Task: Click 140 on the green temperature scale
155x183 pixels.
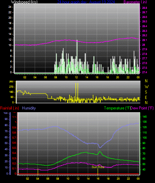Action: 145,117
